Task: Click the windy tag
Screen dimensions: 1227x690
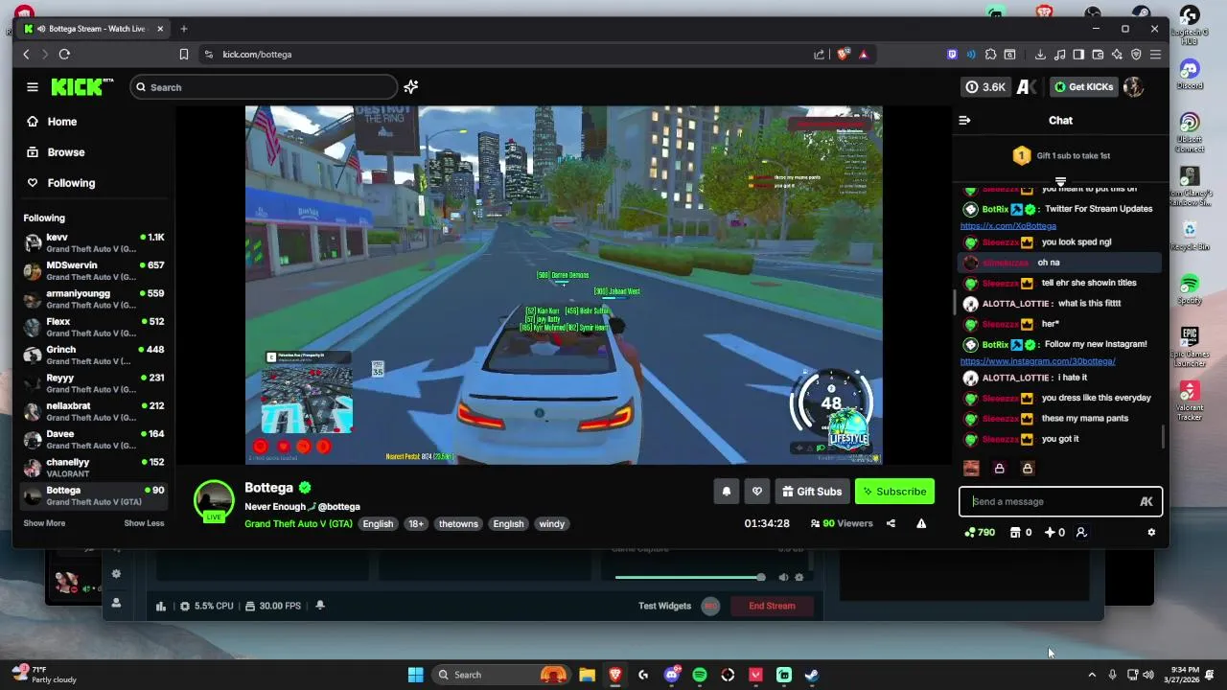Action: point(551,524)
